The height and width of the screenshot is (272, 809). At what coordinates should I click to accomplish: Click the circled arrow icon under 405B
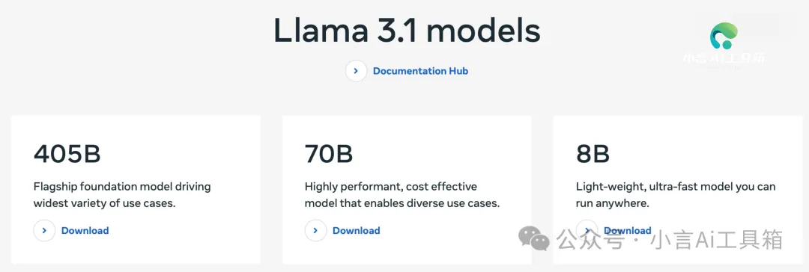point(44,231)
